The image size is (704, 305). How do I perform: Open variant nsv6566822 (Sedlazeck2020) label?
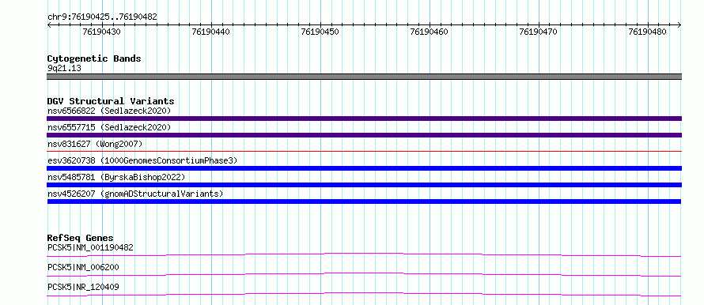point(109,111)
